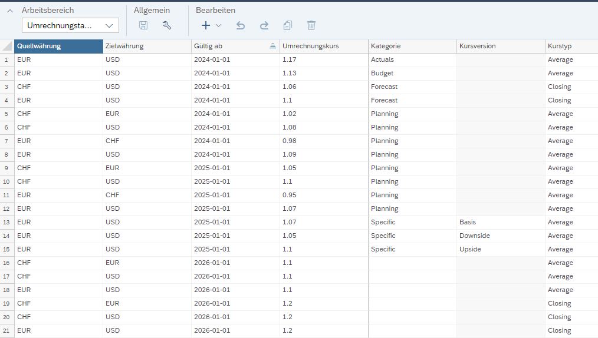Click rate value 1.17 in row 1
Viewport: 598px width, 338px height.
(324, 59)
